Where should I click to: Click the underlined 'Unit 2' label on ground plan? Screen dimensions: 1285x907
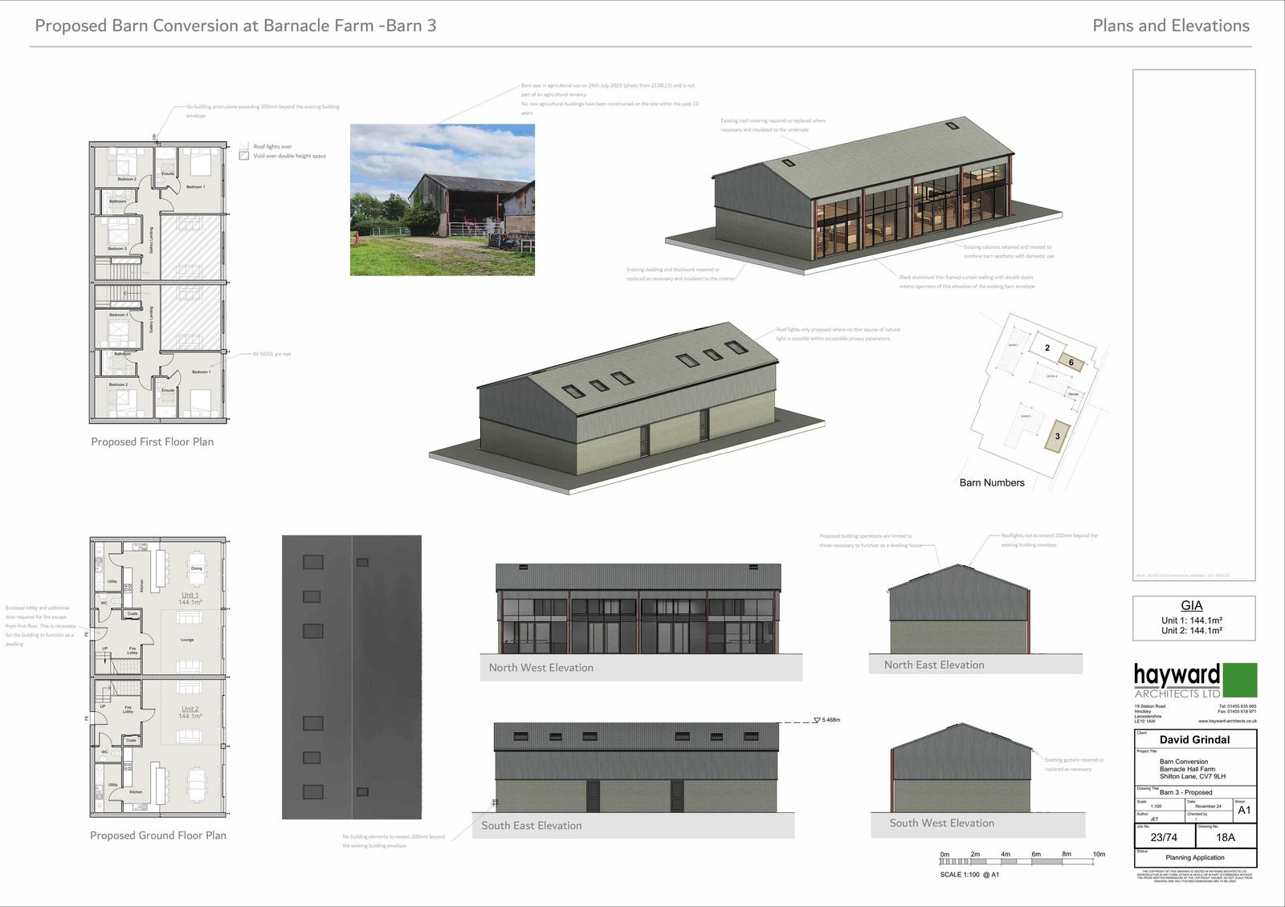tap(190, 709)
